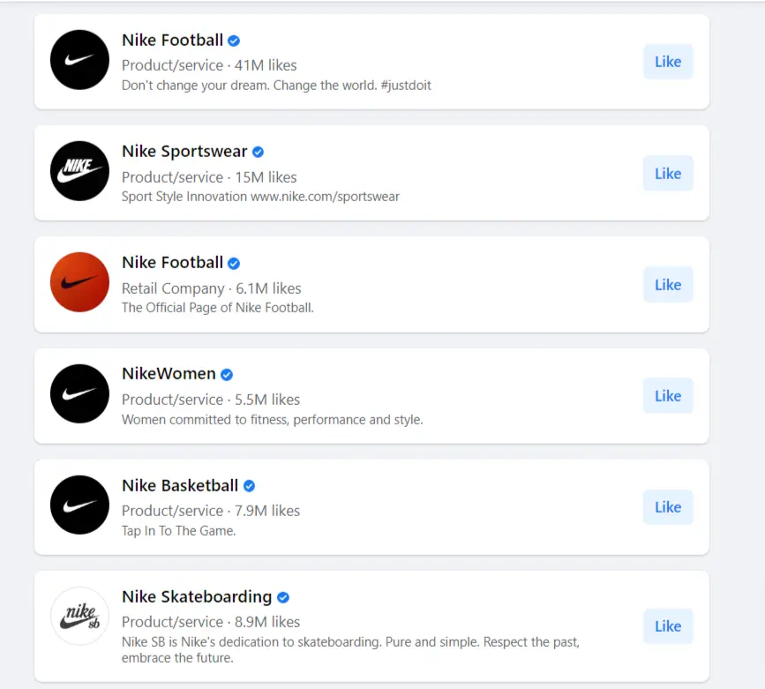
Task: Like the Nike Football page with 41M likes
Action: pyautogui.click(x=668, y=61)
